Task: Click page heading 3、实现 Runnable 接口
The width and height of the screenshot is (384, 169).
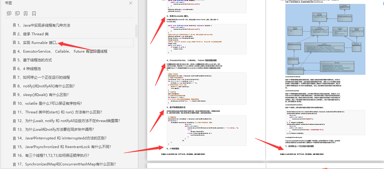Action: (x=178, y=16)
